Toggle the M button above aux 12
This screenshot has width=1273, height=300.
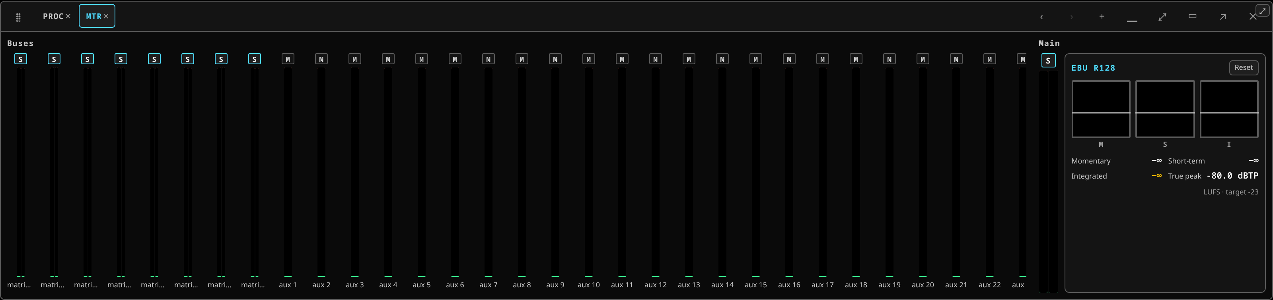tap(655, 59)
